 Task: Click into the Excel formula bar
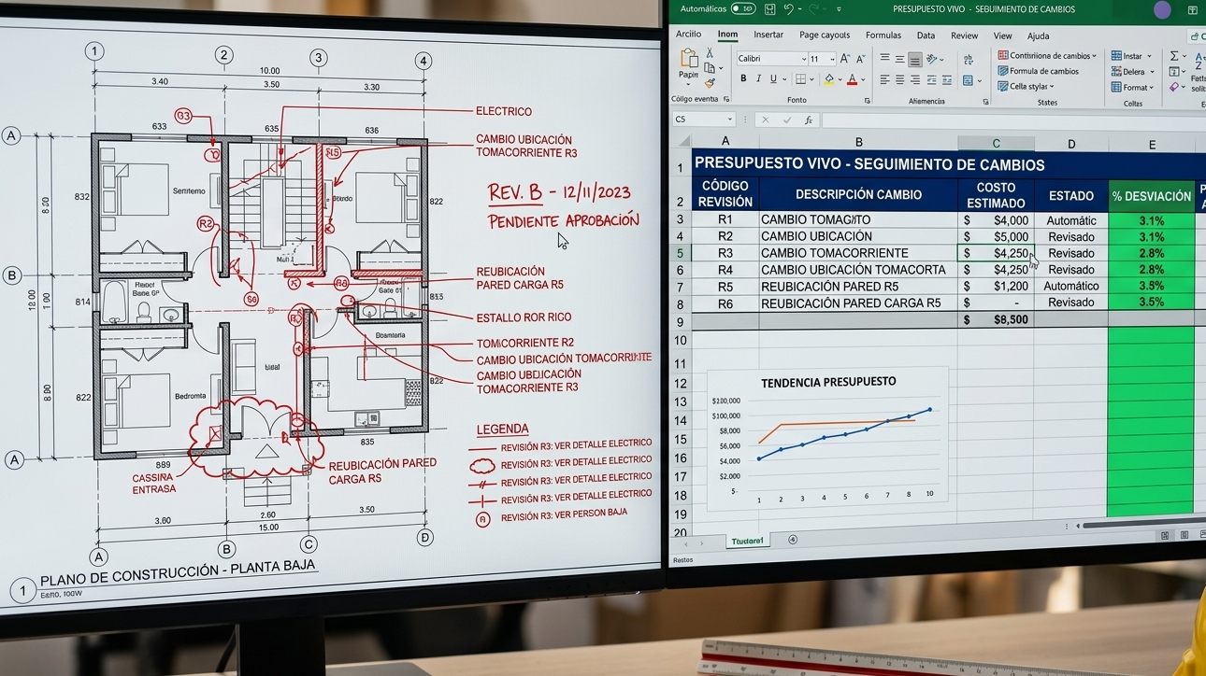point(1012,120)
